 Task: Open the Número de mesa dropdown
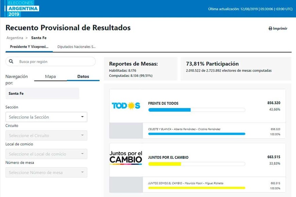46,172
